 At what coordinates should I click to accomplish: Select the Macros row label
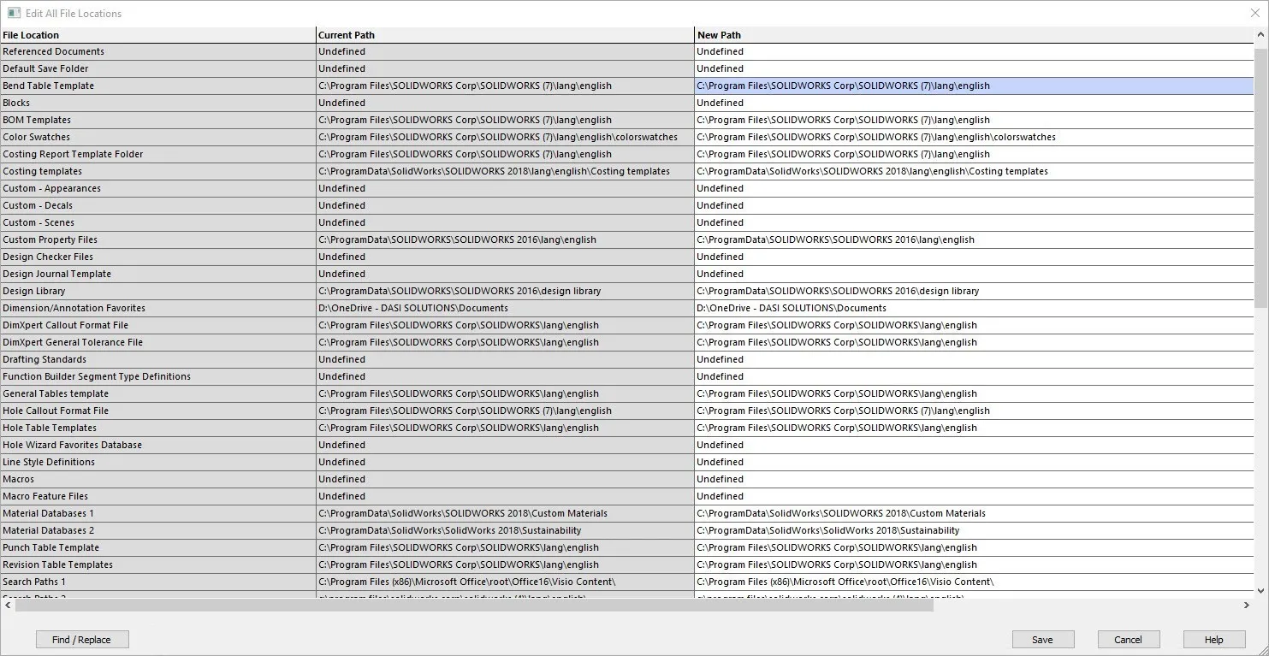pos(158,479)
